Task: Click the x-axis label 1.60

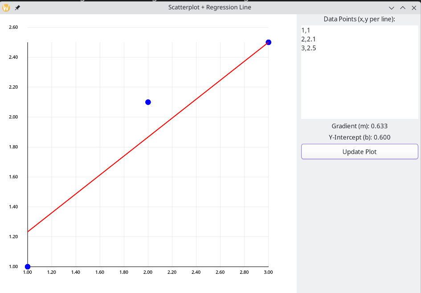Action: coord(100,273)
